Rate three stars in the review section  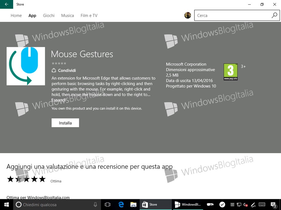[x=26, y=179]
